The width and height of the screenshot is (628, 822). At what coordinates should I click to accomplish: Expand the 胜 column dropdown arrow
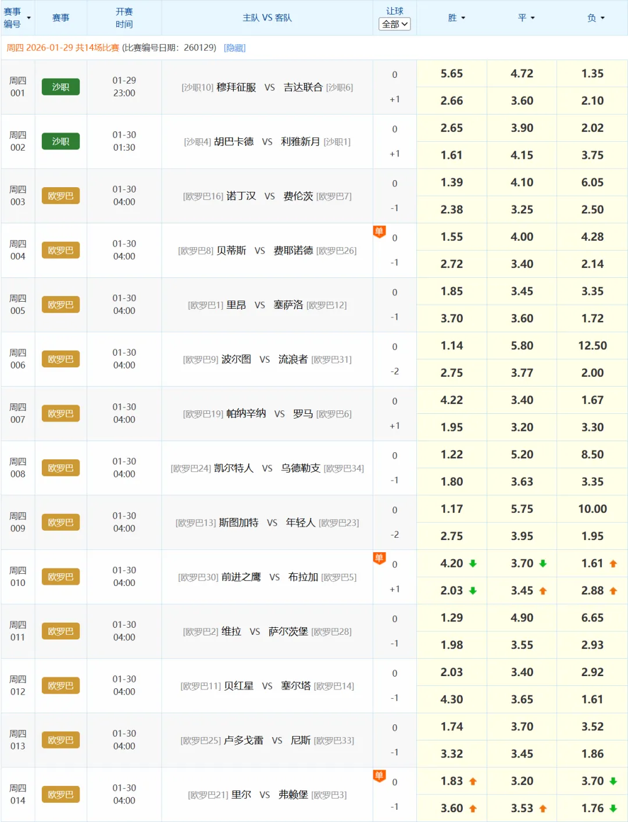(463, 18)
